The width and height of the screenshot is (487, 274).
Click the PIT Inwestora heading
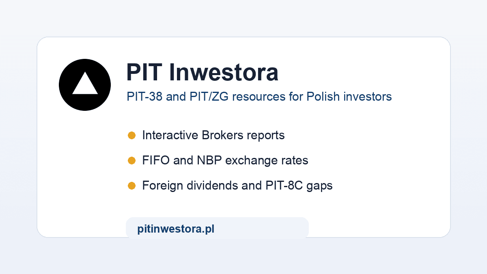tap(203, 73)
